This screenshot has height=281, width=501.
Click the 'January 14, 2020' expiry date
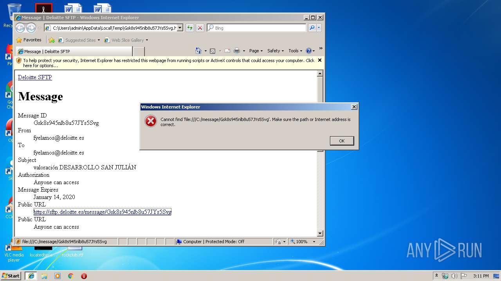coord(54,197)
